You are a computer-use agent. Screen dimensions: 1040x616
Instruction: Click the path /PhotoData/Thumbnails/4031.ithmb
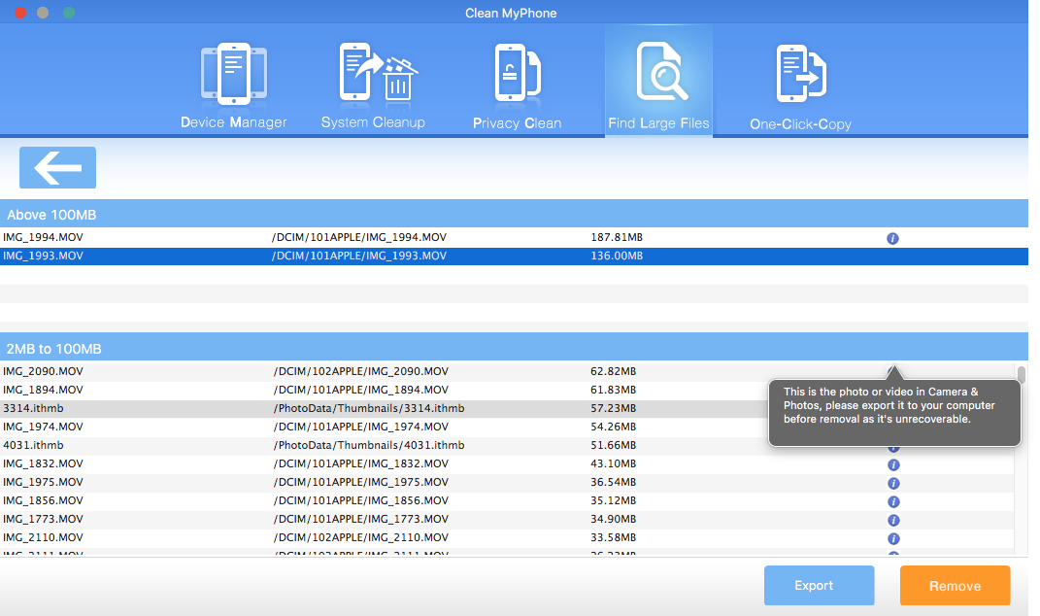pos(369,445)
